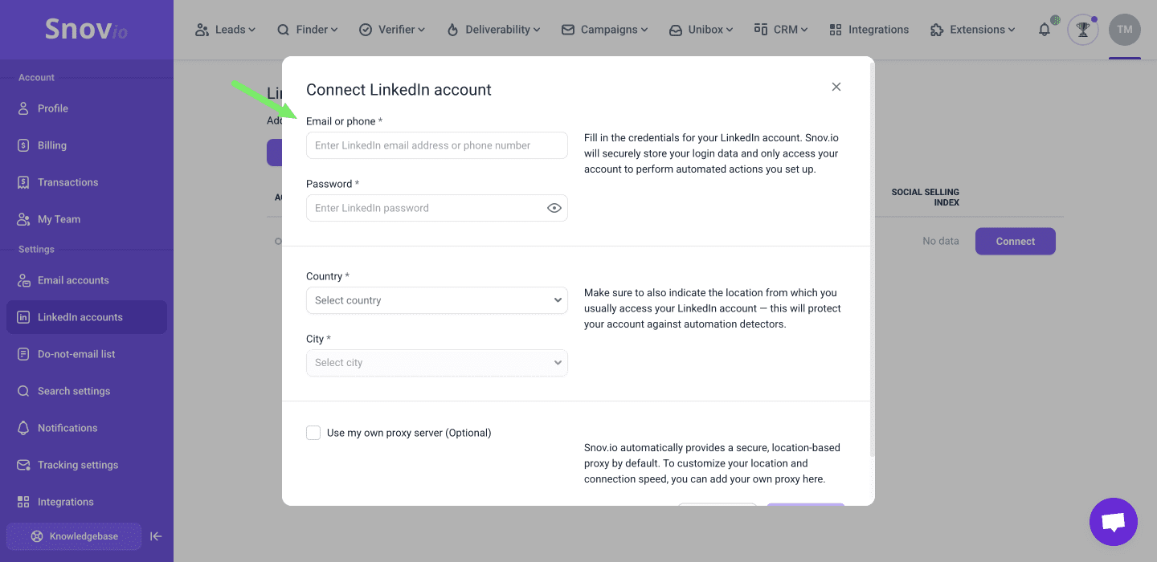1157x562 pixels.
Task: Open the Select city dropdown
Action: tap(436, 363)
